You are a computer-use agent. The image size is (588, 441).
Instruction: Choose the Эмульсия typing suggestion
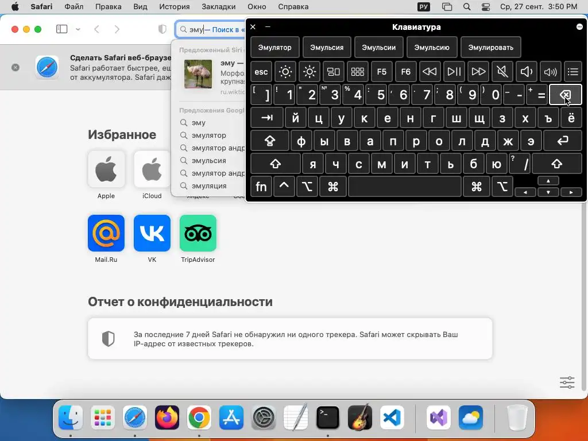point(327,48)
